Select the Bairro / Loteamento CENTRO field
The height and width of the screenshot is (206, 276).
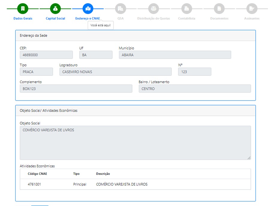click(194, 89)
